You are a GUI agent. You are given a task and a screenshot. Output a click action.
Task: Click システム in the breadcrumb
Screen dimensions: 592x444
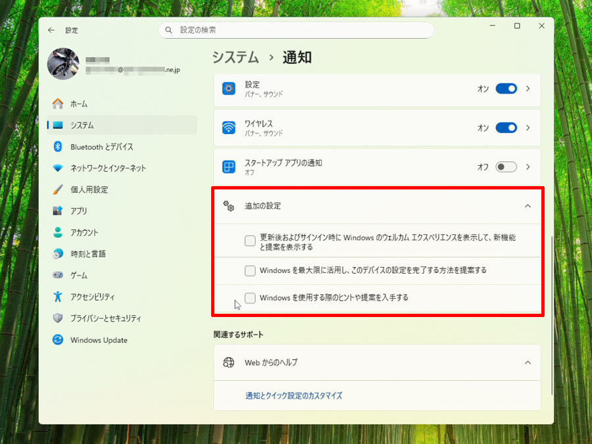pyautogui.click(x=235, y=57)
